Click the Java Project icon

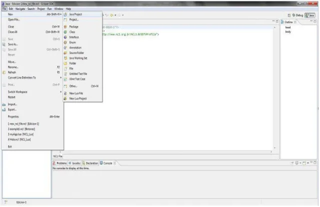(66, 14)
